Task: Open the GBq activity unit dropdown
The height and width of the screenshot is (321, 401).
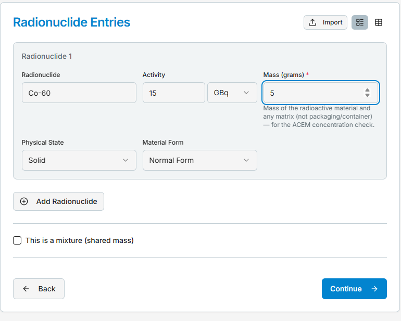Action: coord(232,93)
